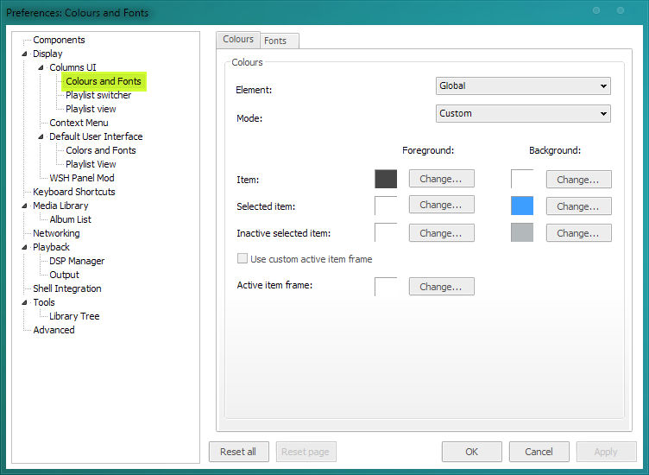Open Playlist switcher preferences page
This screenshot has height=475, width=649.
point(98,95)
